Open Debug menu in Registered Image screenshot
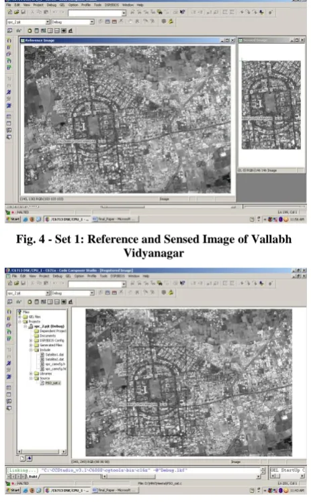Screen dimensions: 311x502 [x=57, y=276]
